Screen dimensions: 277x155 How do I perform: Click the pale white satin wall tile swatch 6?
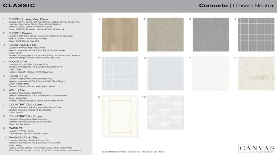[x=165, y=74]
